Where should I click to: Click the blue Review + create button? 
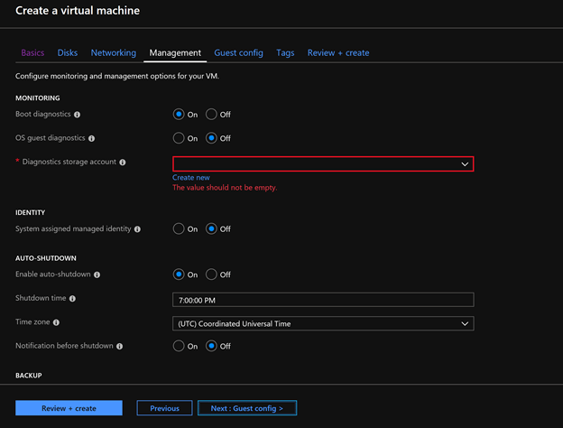click(69, 408)
